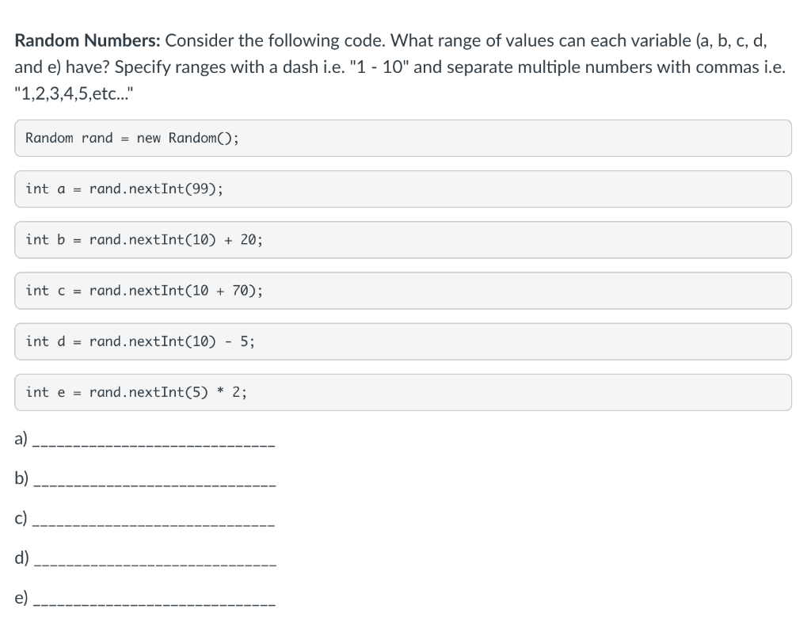Click the b) answer label
The image size is (811, 640).
[x=21, y=478]
